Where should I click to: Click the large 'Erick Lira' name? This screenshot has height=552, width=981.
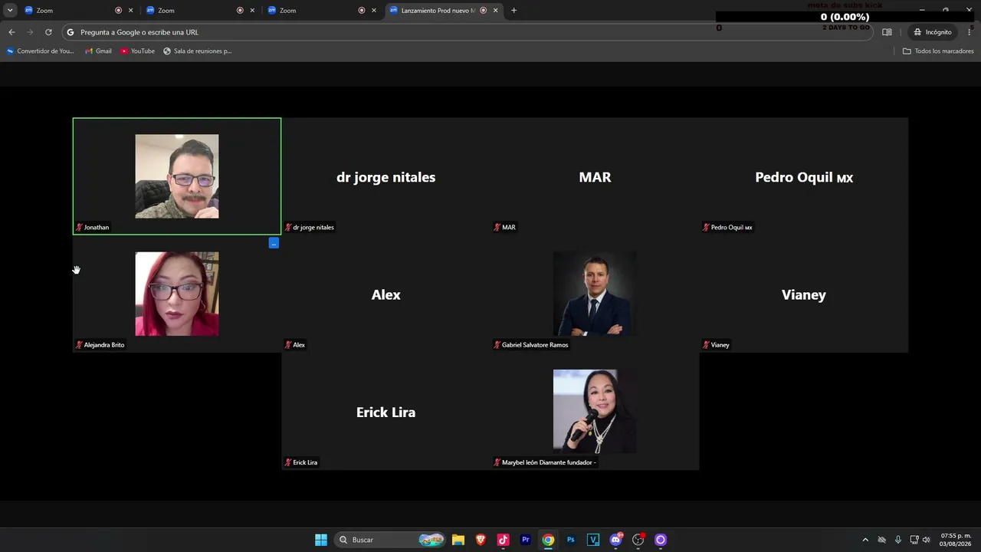click(386, 412)
